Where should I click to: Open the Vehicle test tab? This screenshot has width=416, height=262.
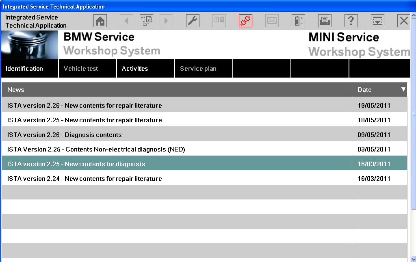88,68
